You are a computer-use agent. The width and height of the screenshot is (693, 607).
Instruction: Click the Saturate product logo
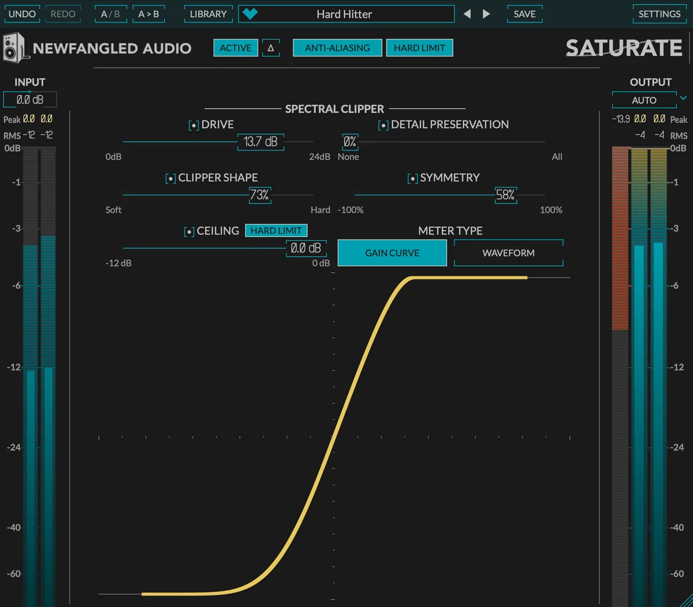coord(624,48)
